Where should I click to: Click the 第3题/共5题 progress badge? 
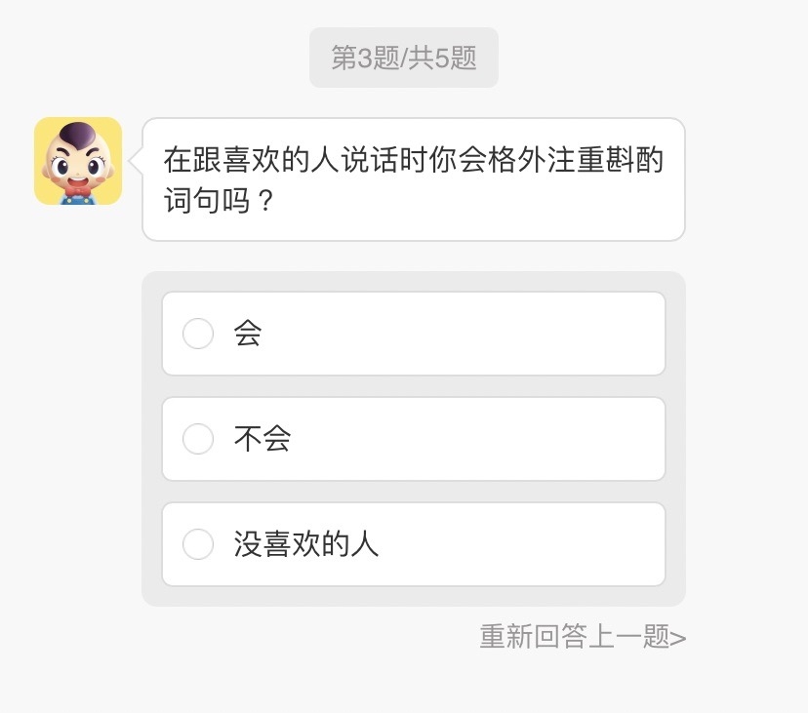point(403,57)
